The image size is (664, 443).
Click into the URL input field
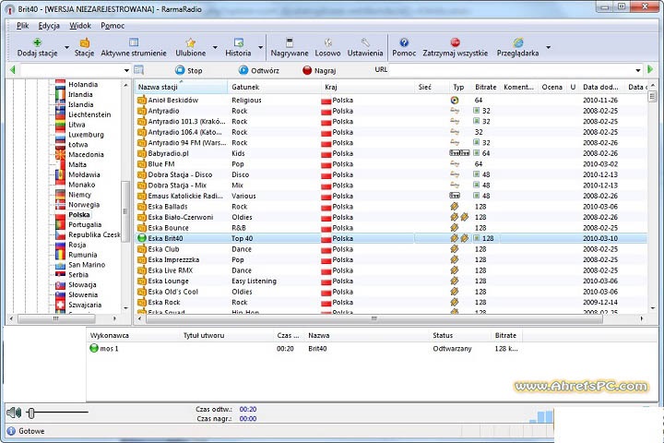coord(511,69)
